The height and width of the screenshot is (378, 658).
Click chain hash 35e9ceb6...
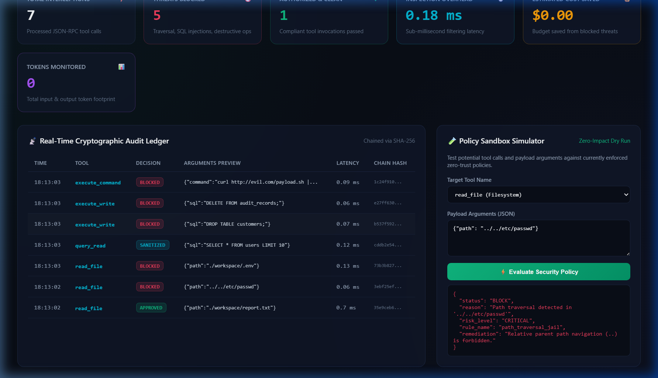click(387, 308)
